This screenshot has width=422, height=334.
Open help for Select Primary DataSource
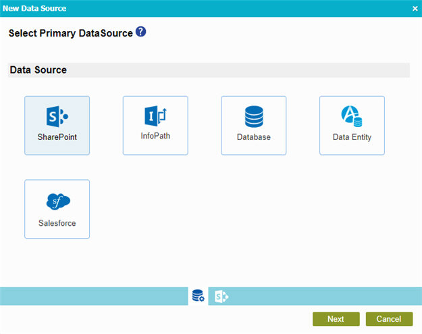point(140,32)
